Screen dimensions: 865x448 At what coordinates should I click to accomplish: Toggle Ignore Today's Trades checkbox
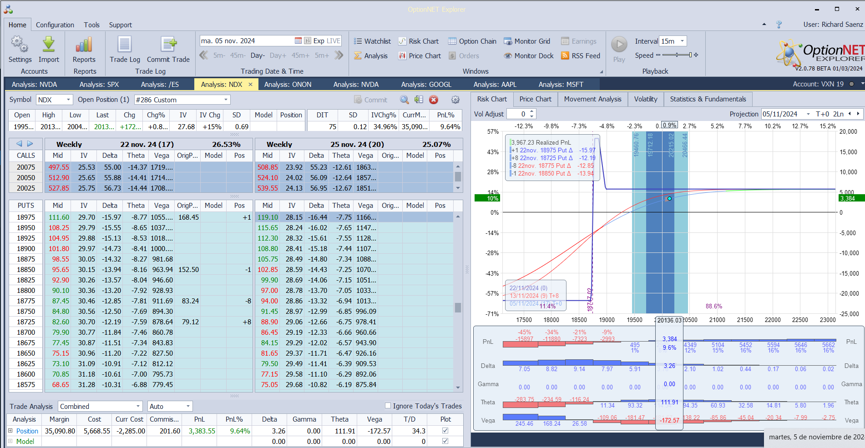388,406
